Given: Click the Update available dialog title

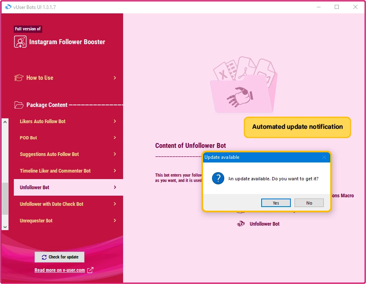Looking at the screenshot, I should tap(222, 157).
